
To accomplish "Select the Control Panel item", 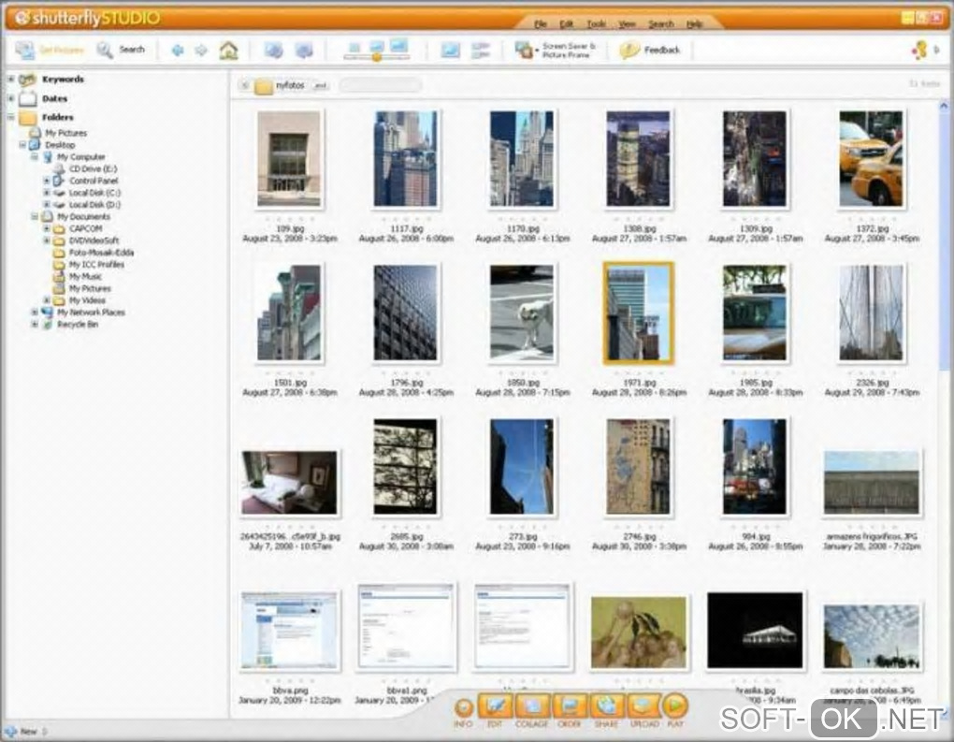I will pyautogui.click(x=94, y=181).
